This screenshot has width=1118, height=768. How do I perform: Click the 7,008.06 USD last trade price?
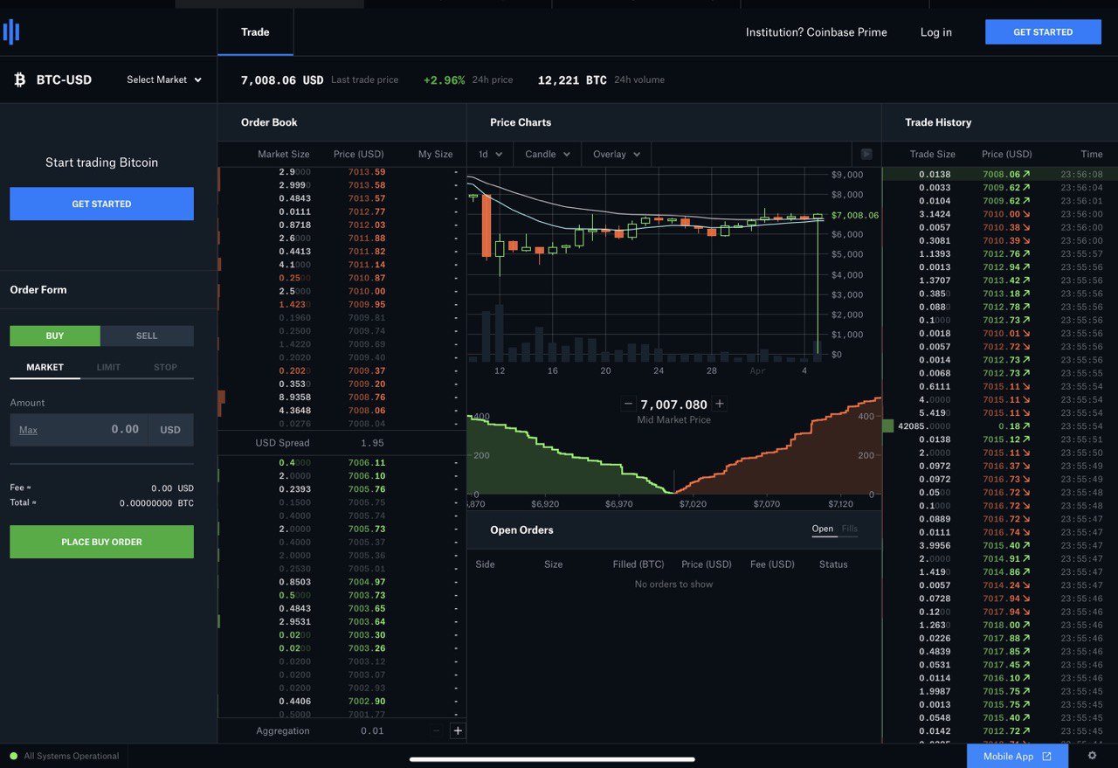pyautogui.click(x=282, y=80)
